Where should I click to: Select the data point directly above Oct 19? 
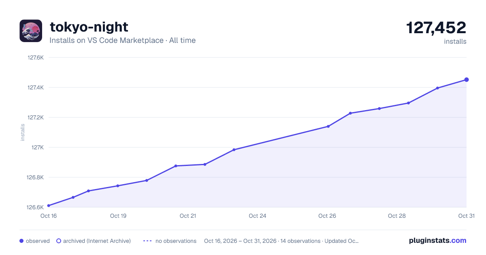pyautogui.click(x=117, y=186)
